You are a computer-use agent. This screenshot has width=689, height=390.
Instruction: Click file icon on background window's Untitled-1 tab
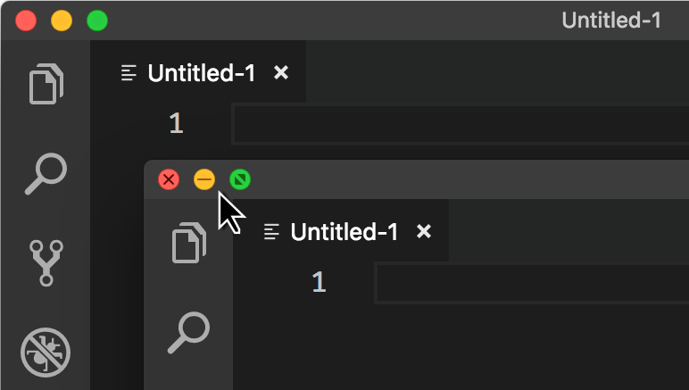click(129, 73)
